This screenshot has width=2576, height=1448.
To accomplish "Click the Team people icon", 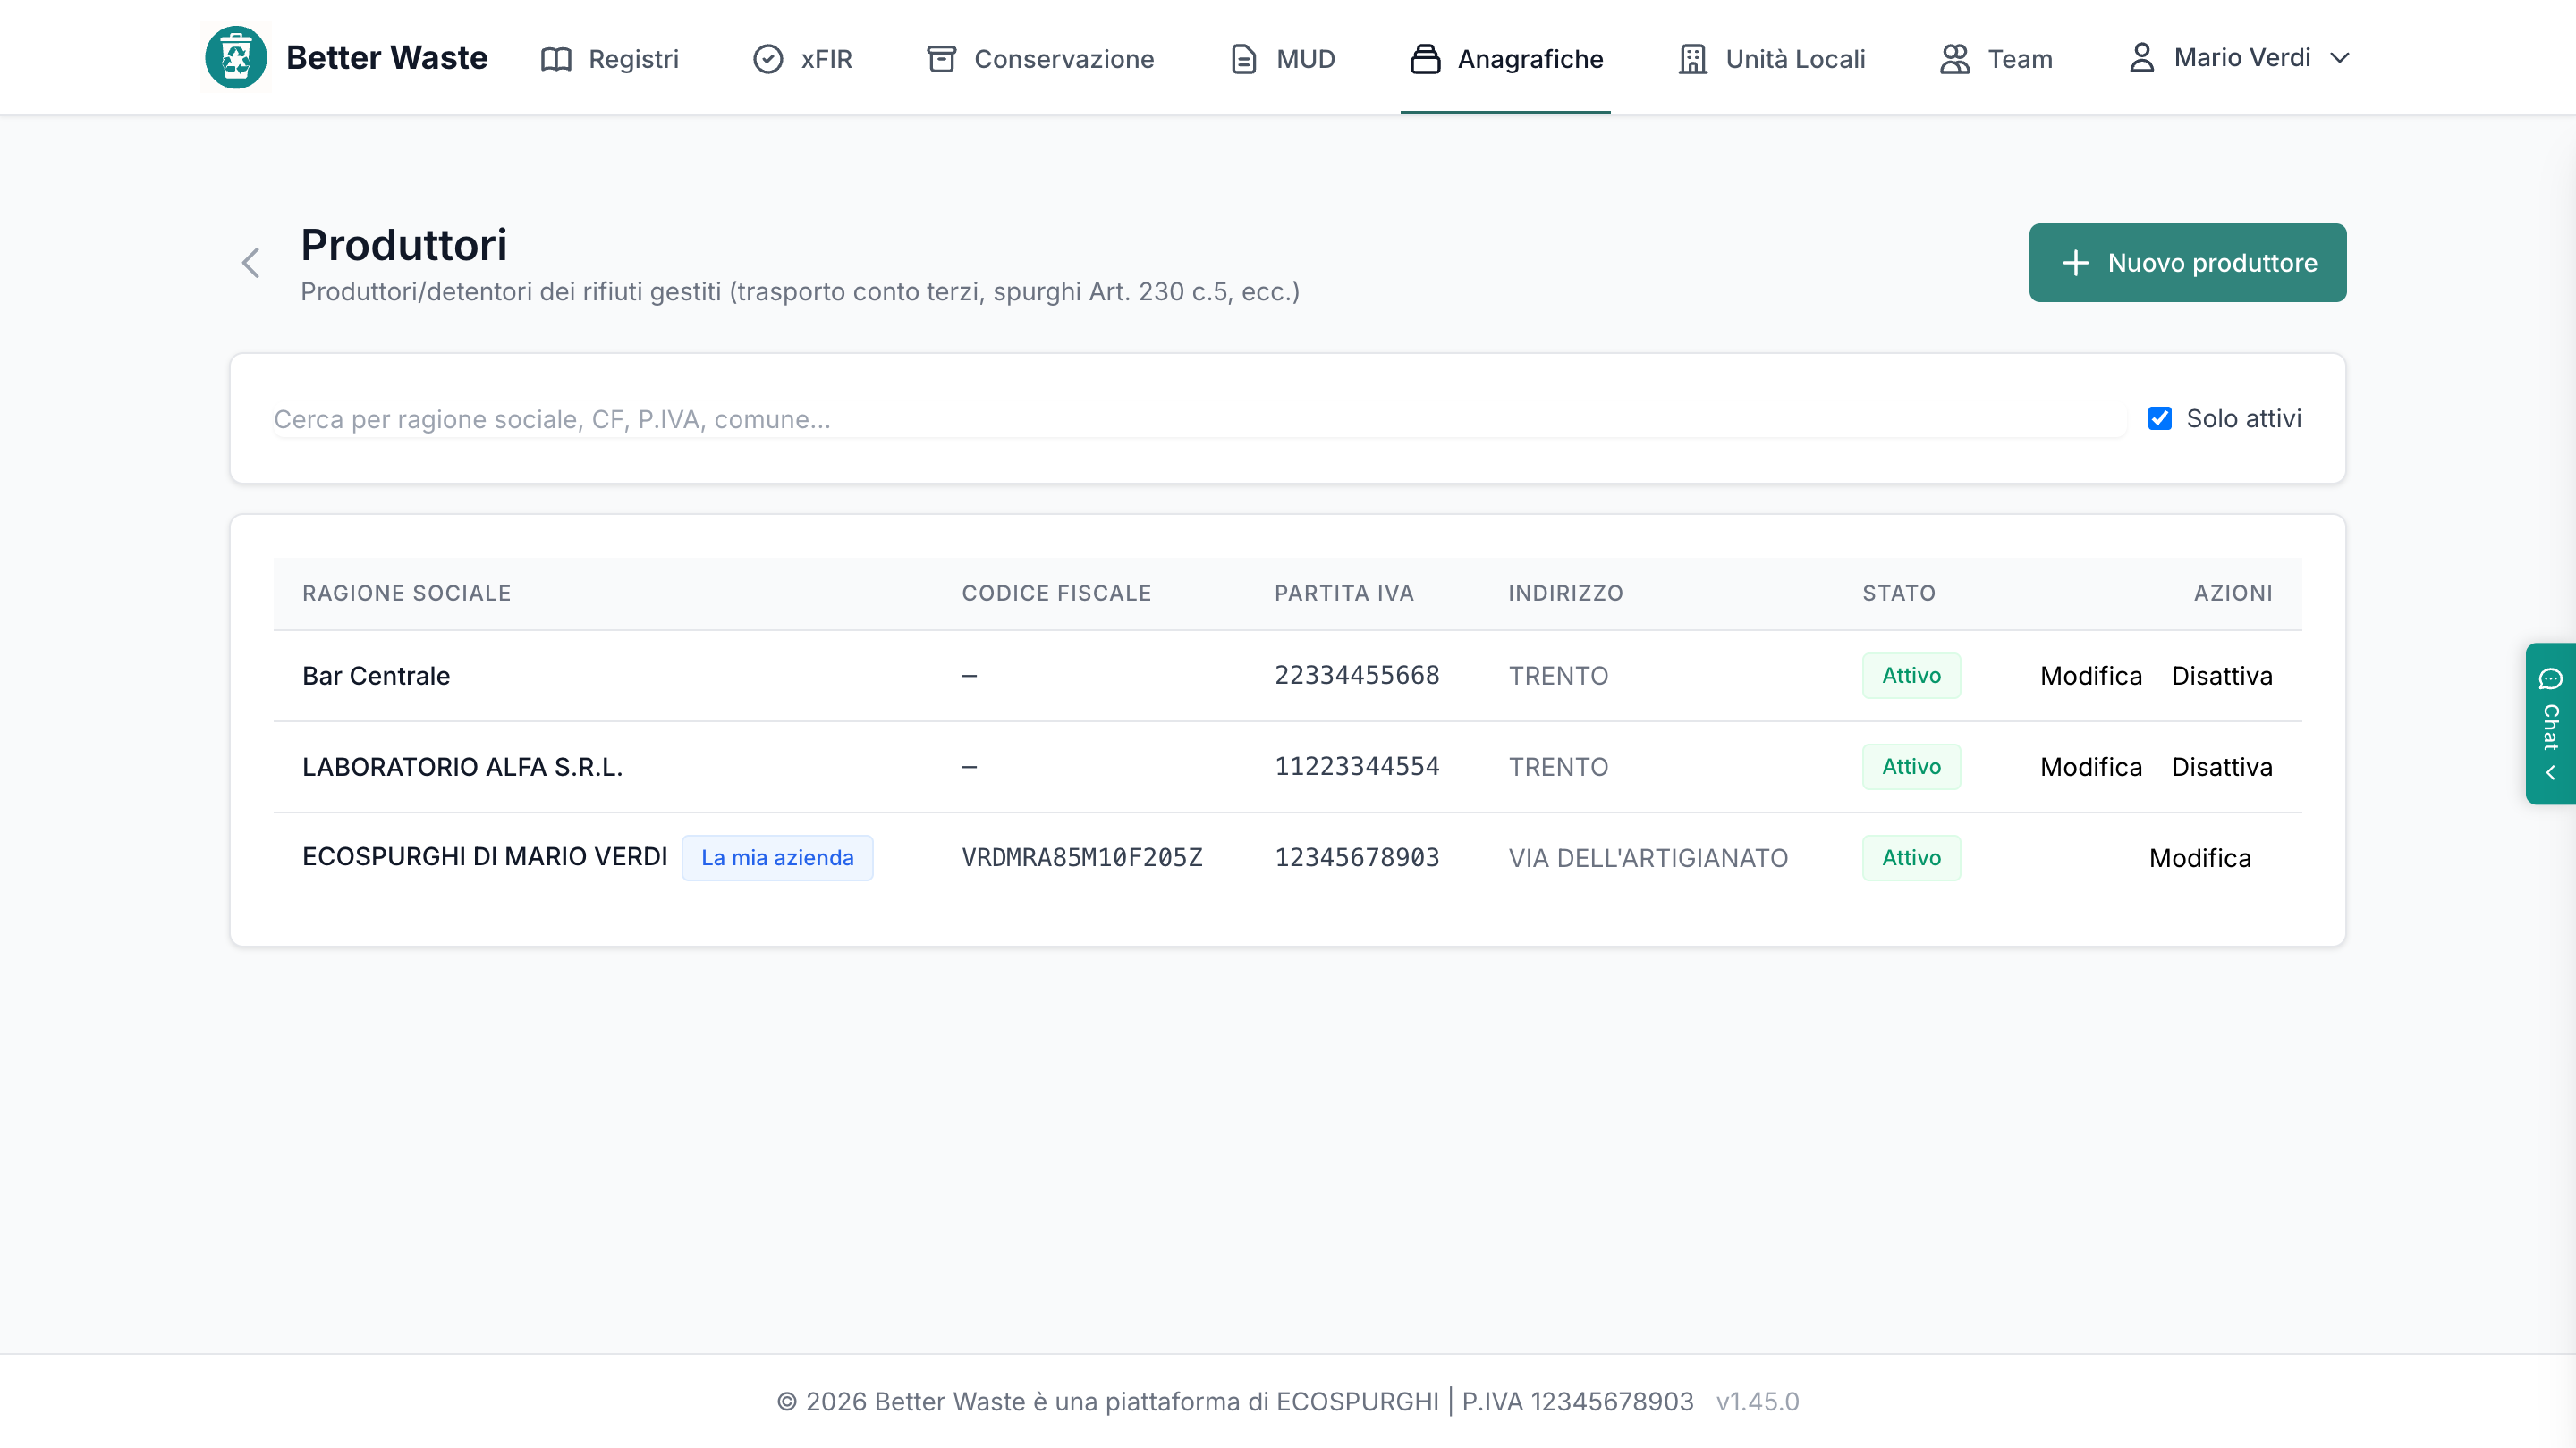I will (x=1954, y=59).
